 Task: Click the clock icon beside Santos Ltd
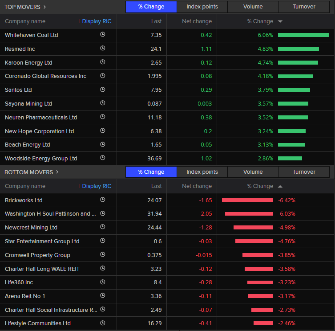tap(103, 90)
